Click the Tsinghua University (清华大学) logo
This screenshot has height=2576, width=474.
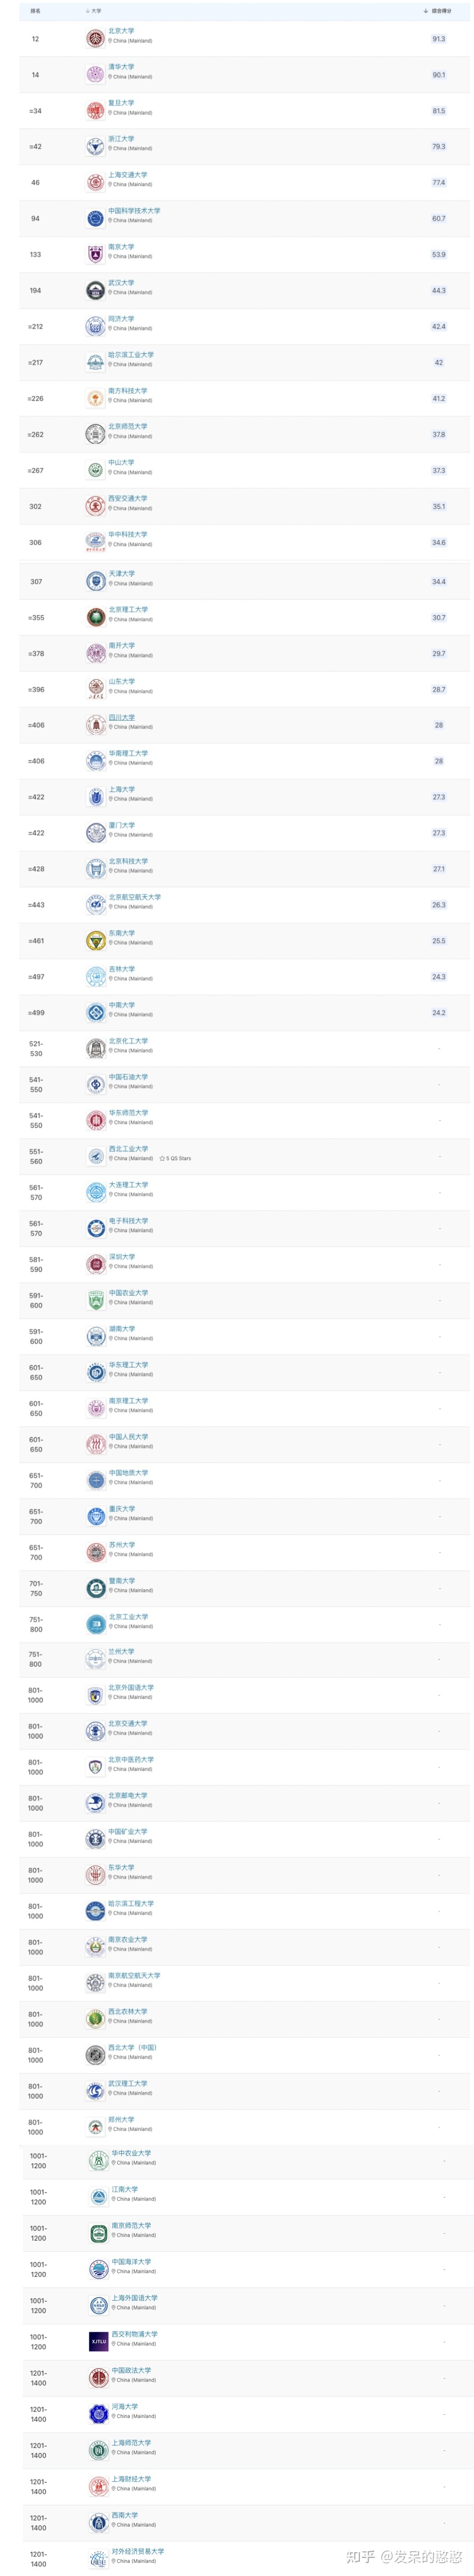click(95, 74)
